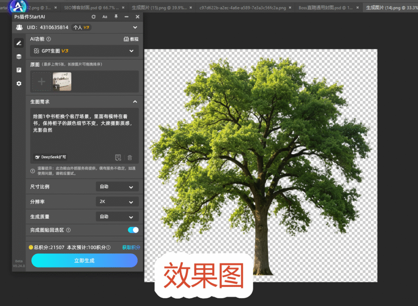Switch to the SEO博客封面.psd tab
418x306 pixels.
click(91, 8)
